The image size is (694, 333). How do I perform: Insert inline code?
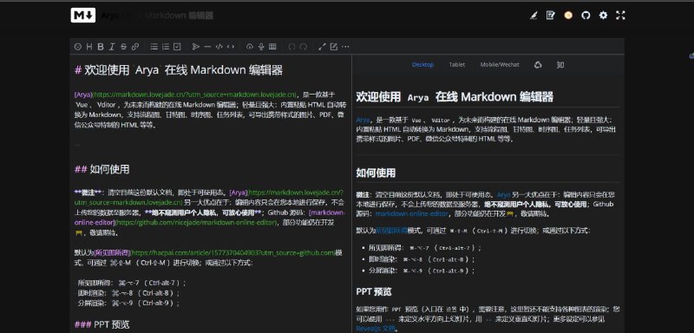point(231,47)
